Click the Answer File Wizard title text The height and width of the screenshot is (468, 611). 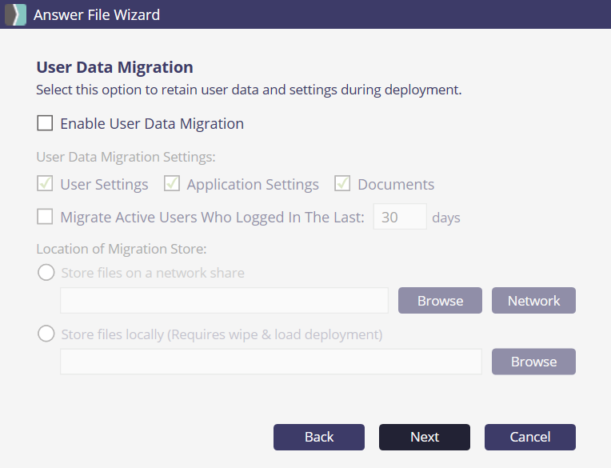97,14
